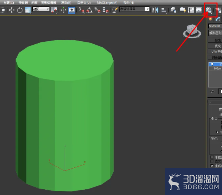Open the 帮助(H) menu
The height and width of the screenshot is (195, 222).
(x=128, y=3)
